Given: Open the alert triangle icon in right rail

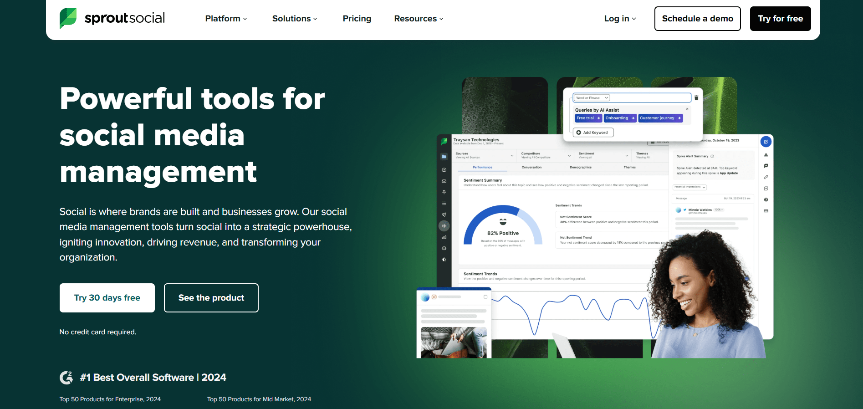Looking at the screenshot, I should [766, 155].
